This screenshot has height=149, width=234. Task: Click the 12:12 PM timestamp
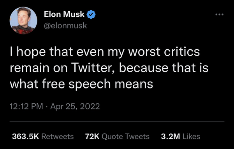(x=26, y=106)
